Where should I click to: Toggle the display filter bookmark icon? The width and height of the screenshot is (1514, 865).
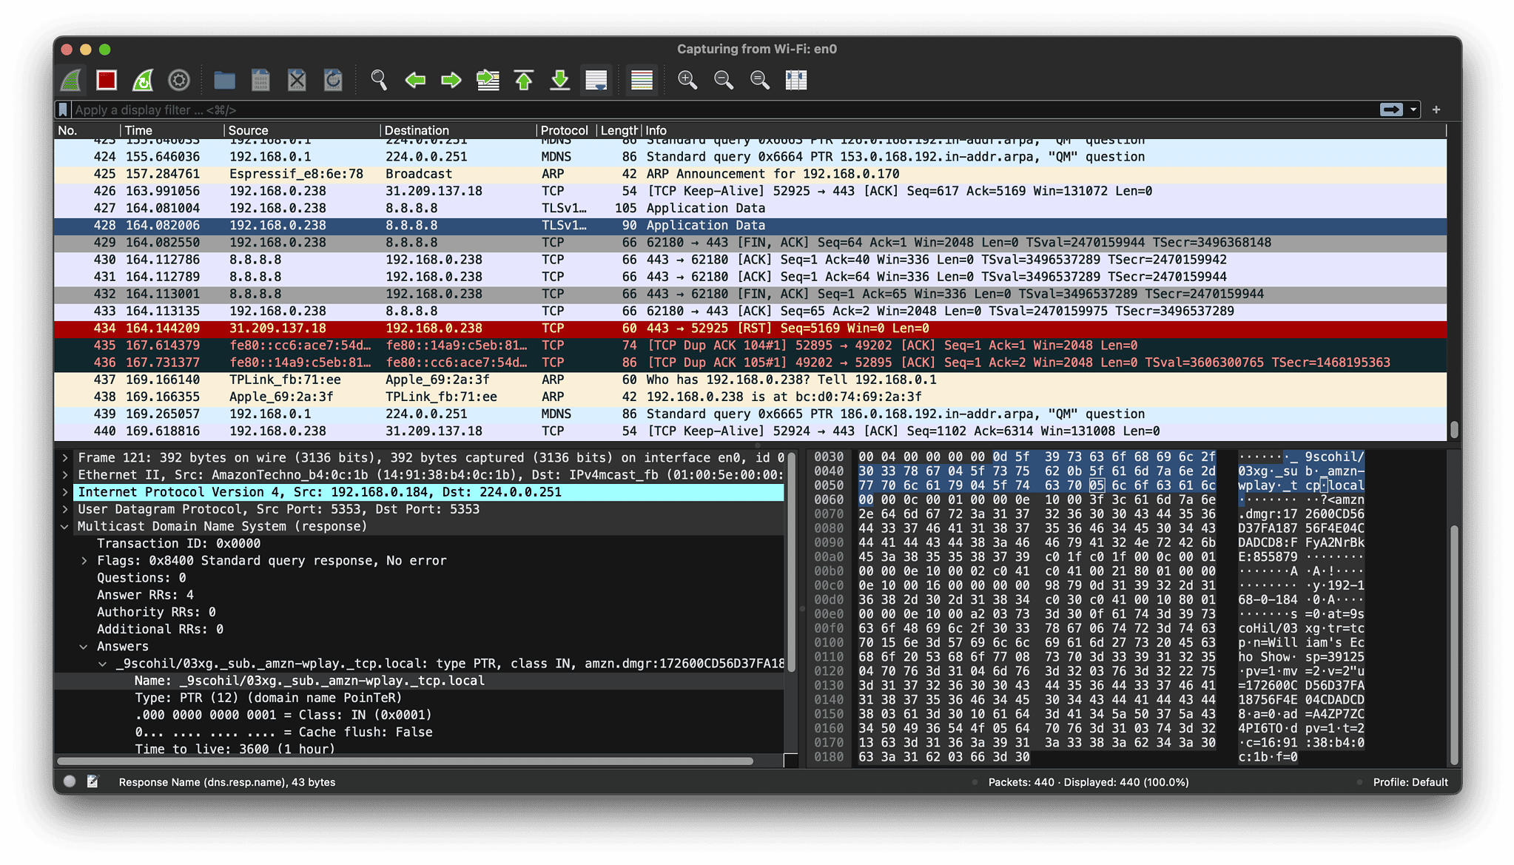click(x=63, y=109)
